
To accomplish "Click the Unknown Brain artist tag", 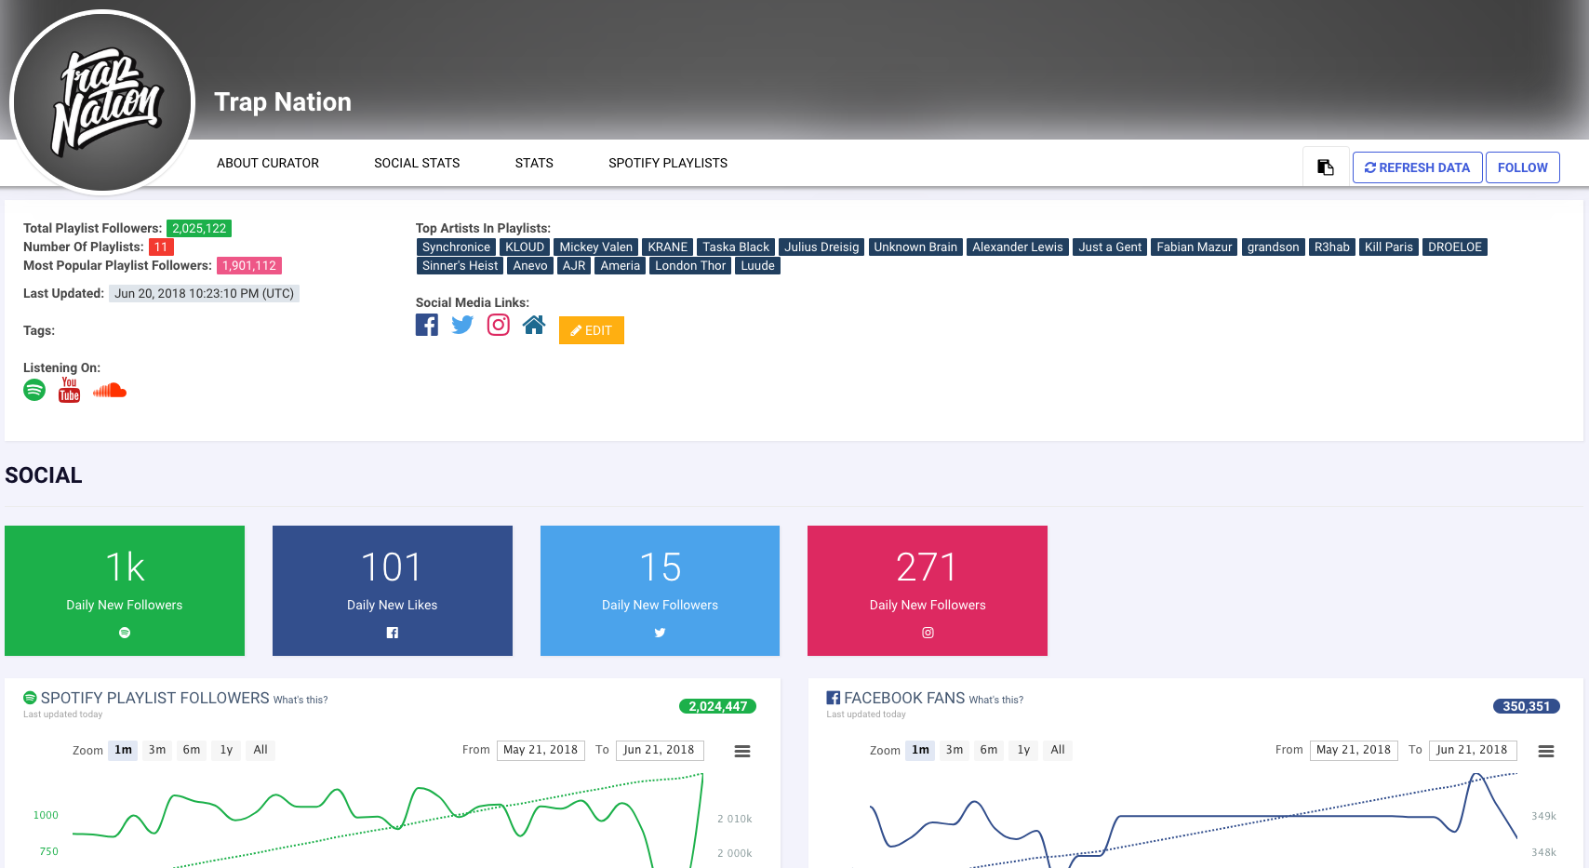I will 915,247.
